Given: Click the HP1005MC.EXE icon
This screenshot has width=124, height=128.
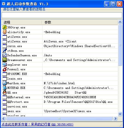Looking at the screenshot, I should point(5,74).
